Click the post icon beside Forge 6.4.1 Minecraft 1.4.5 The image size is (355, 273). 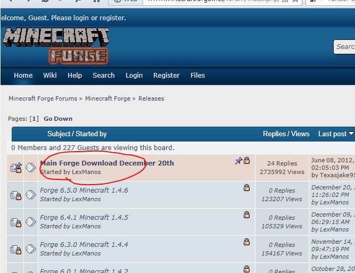point(30,222)
